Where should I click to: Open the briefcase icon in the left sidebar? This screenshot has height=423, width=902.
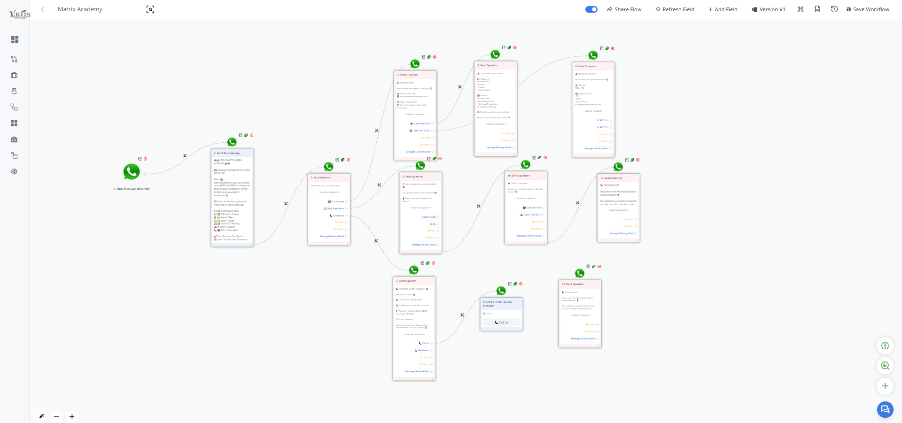point(14,75)
